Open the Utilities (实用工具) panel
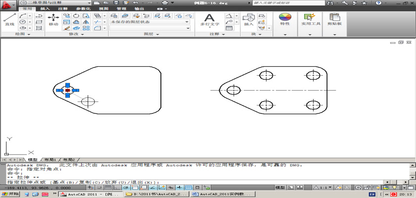Screen dimensions: 416x198 click(312, 20)
